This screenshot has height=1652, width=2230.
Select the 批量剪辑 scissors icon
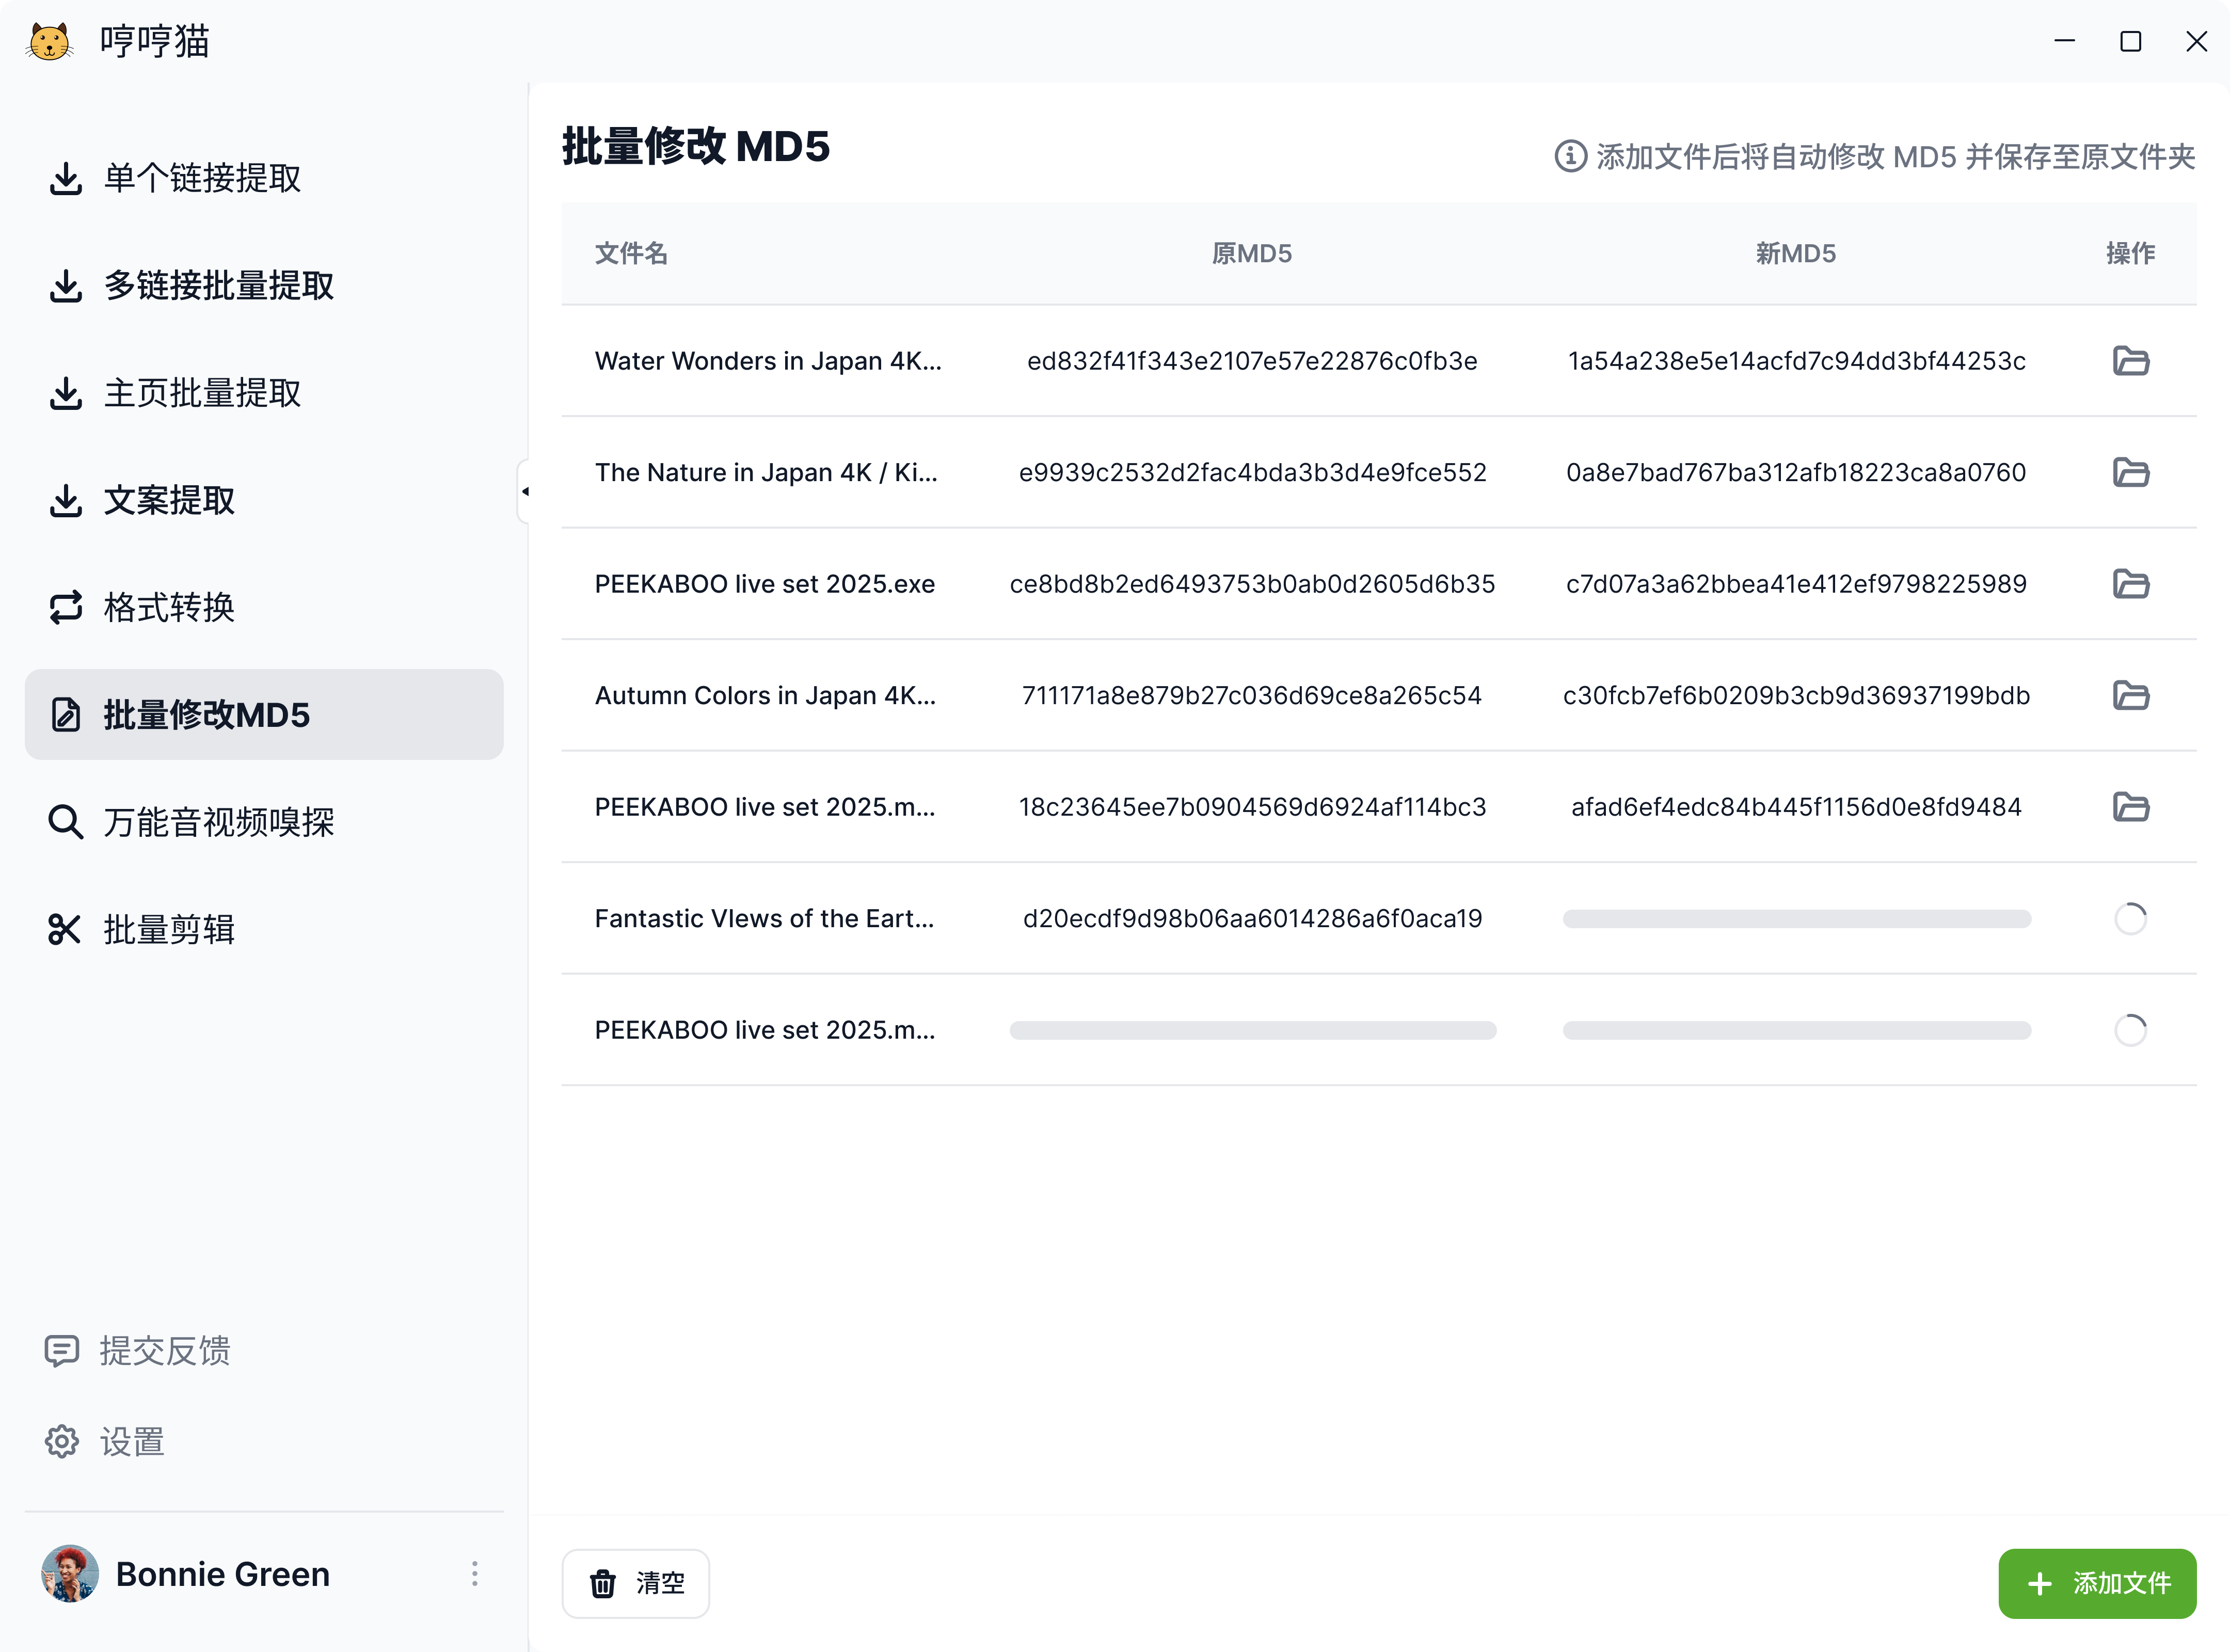65,929
